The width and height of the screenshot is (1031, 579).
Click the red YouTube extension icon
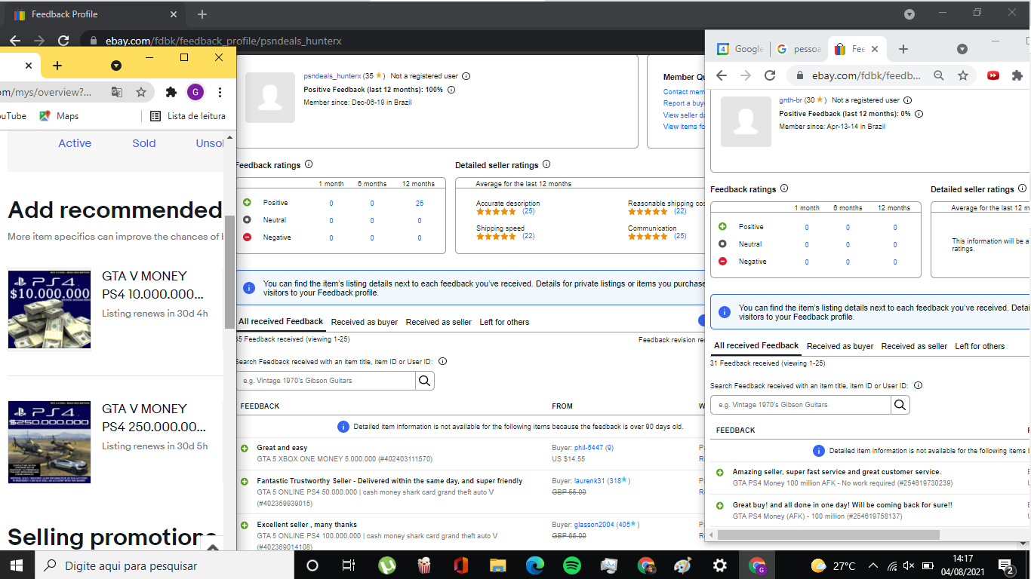click(x=993, y=75)
